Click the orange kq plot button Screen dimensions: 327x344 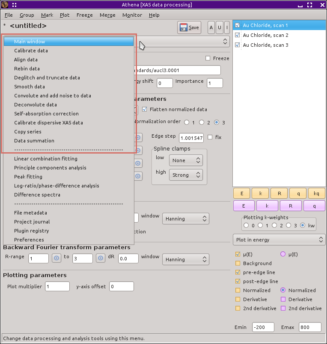click(x=316, y=193)
